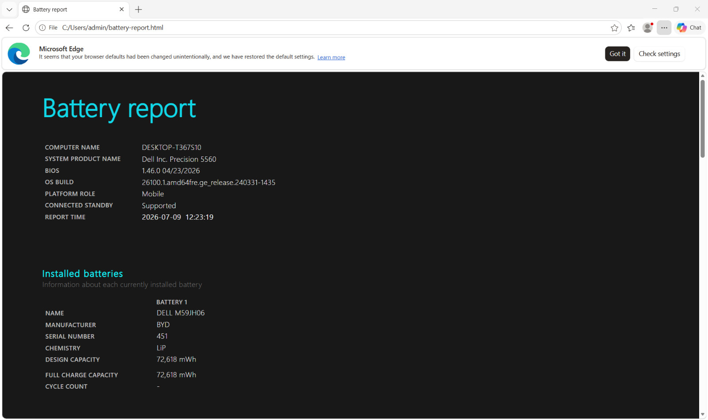
Task: Open the Favorites list icon
Action: pyautogui.click(x=631, y=28)
